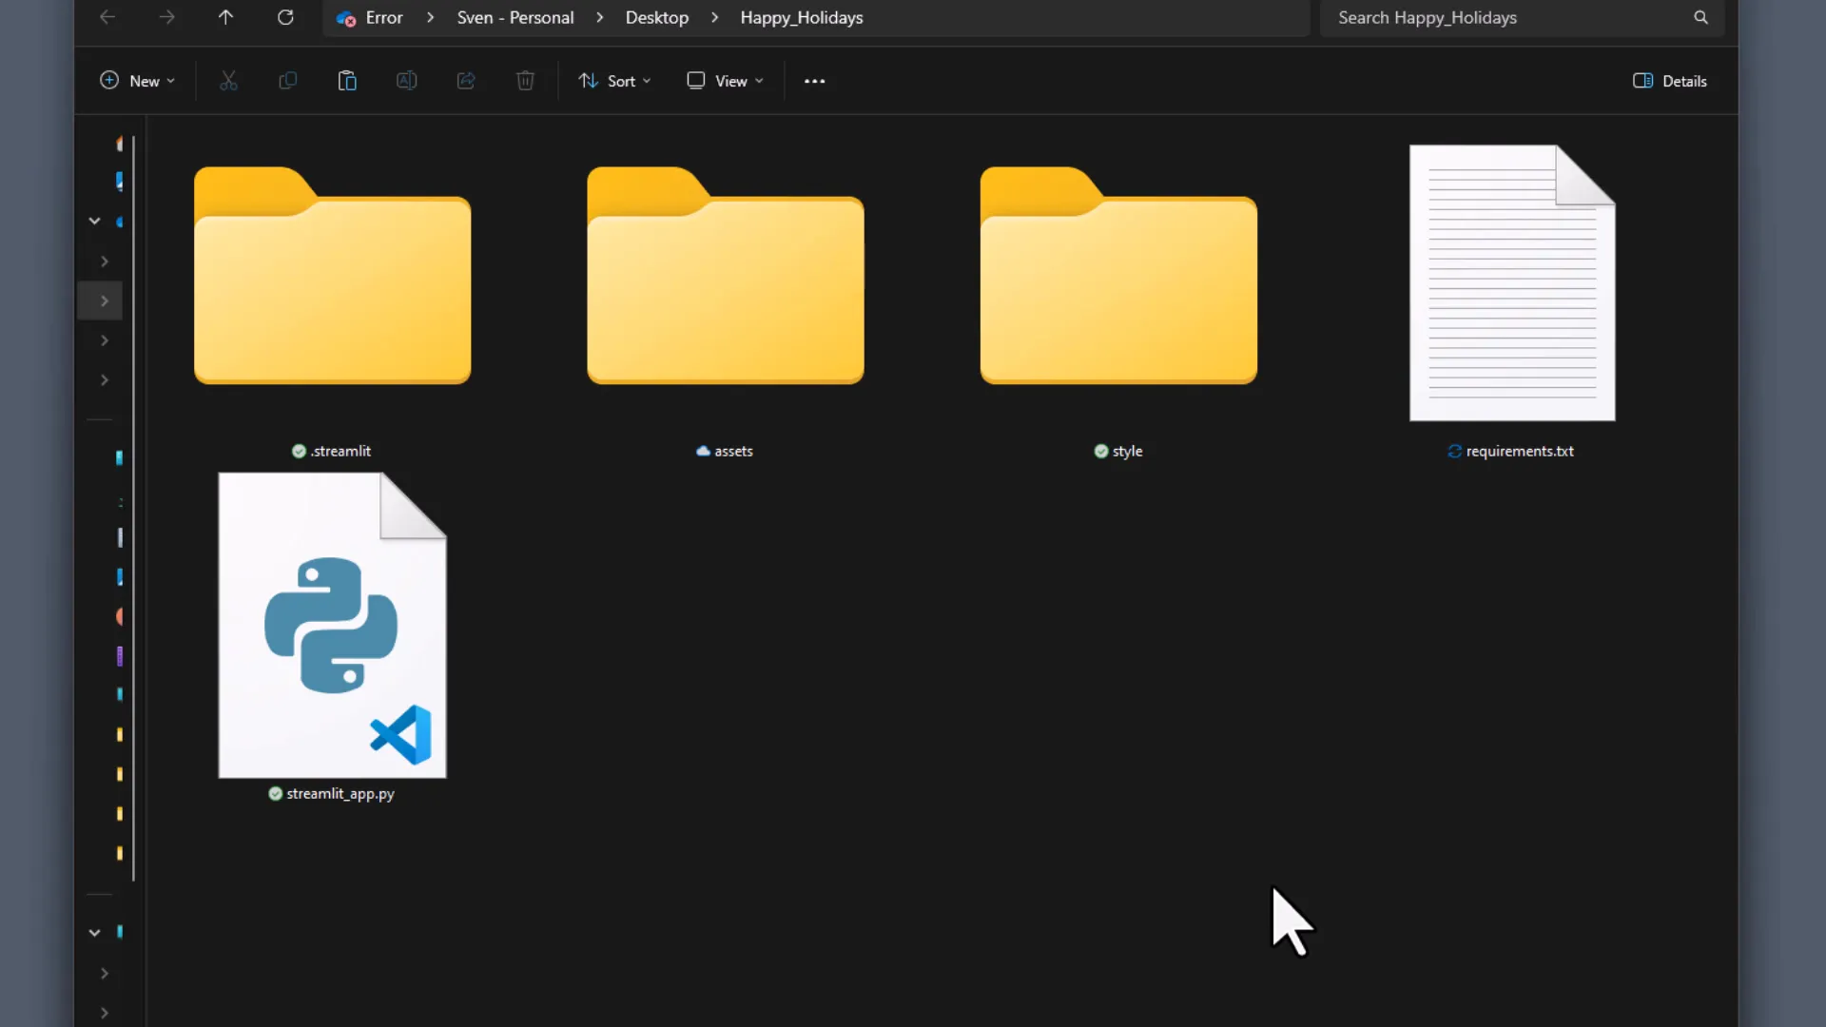Click the Delete icon in the toolbar

coord(525,80)
